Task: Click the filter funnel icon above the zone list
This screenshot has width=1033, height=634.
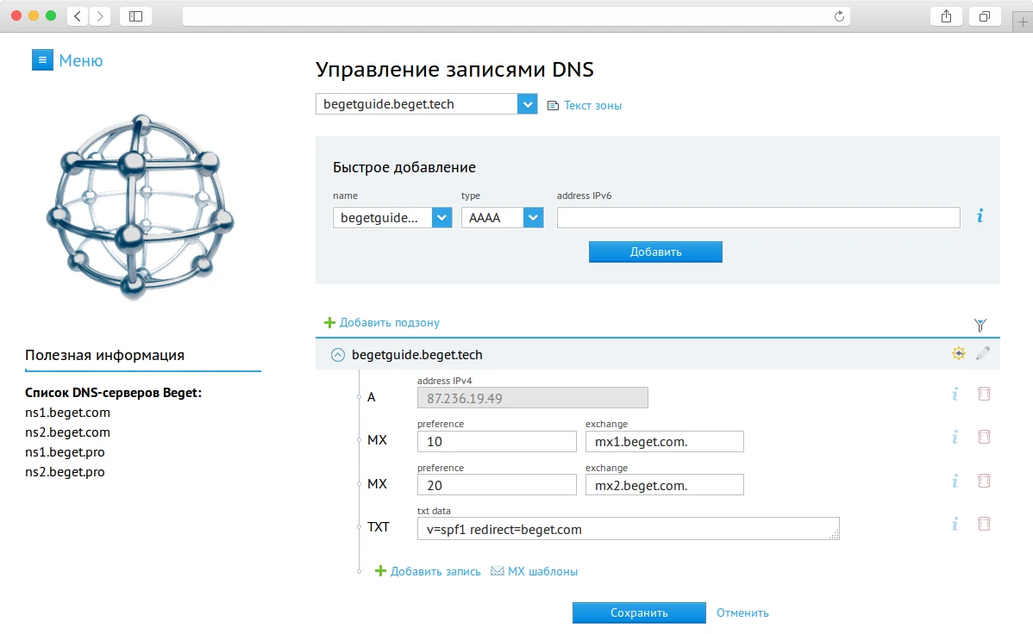Action: click(x=980, y=326)
